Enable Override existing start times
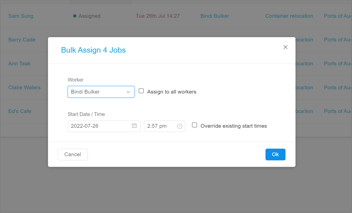 (x=194, y=125)
